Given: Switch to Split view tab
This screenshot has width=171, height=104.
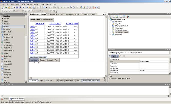Looking at the screenshot, I should pyautogui.click(x=41, y=81).
